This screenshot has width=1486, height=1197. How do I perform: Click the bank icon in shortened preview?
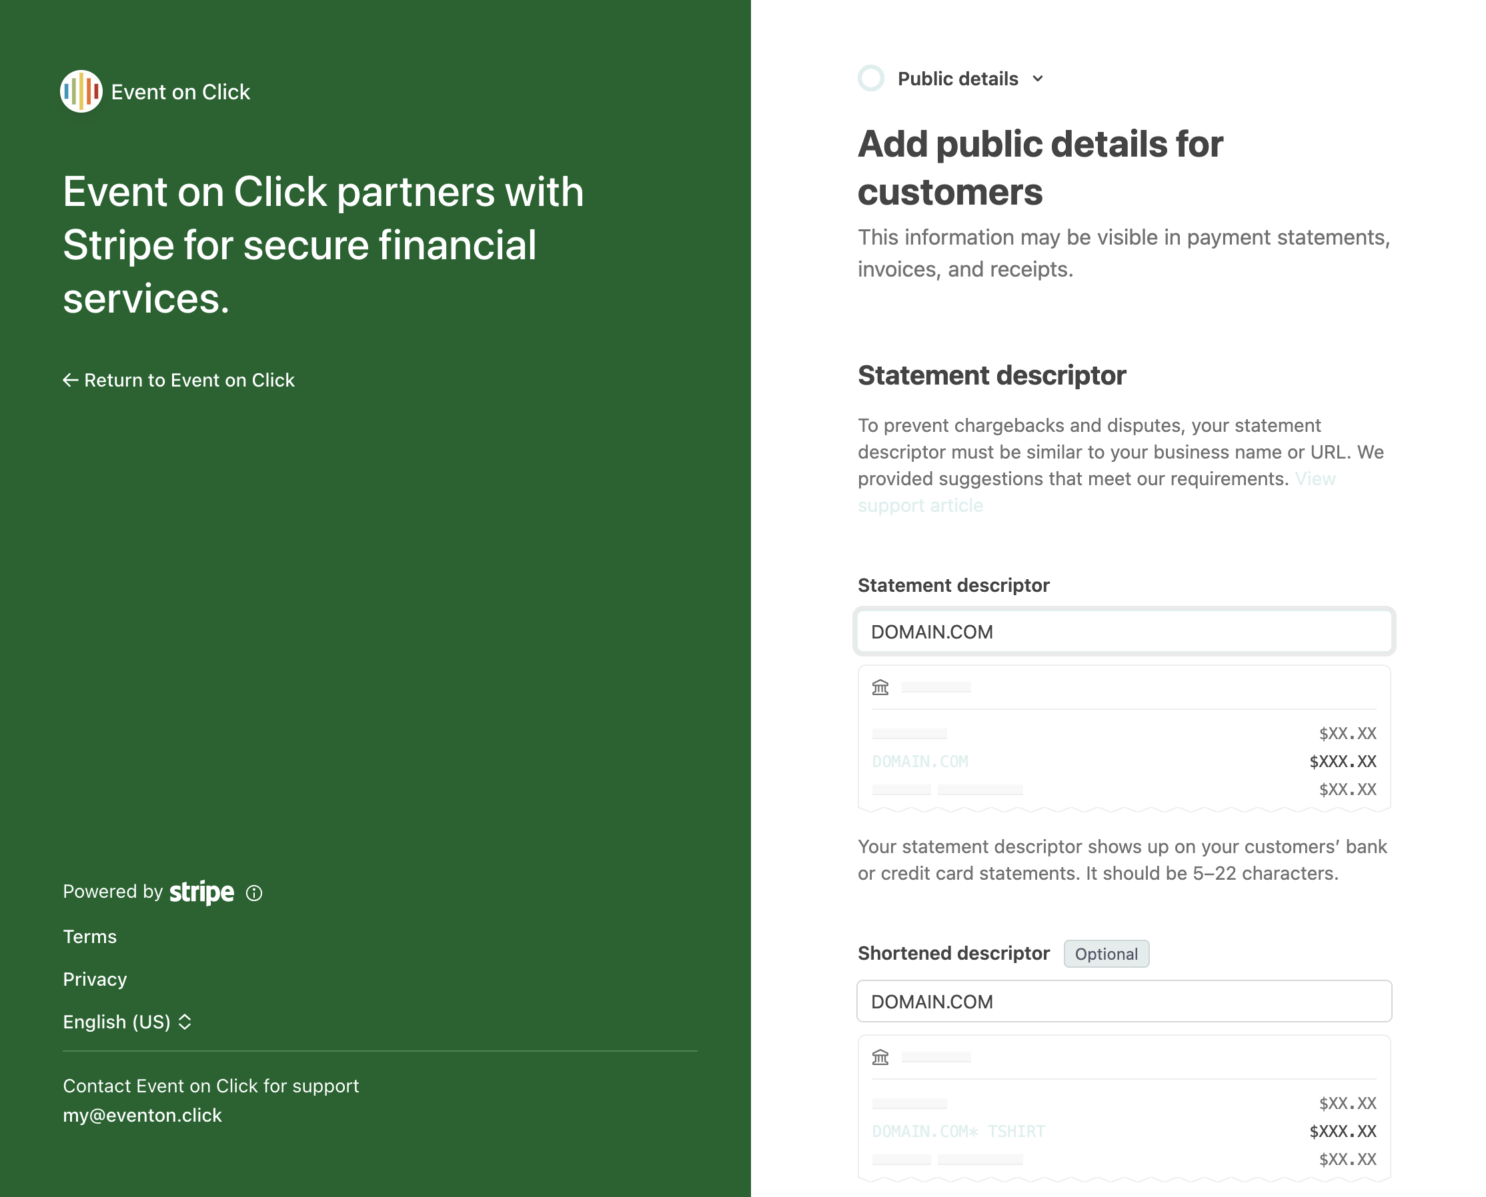coord(880,1057)
